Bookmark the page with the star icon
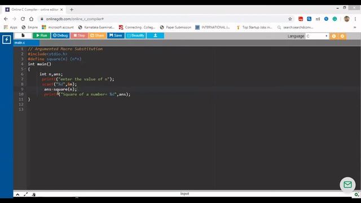The width and height of the screenshot is (361, 203). [290, 19]
